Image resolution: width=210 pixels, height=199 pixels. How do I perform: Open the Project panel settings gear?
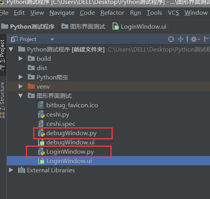tap(195, 39)
